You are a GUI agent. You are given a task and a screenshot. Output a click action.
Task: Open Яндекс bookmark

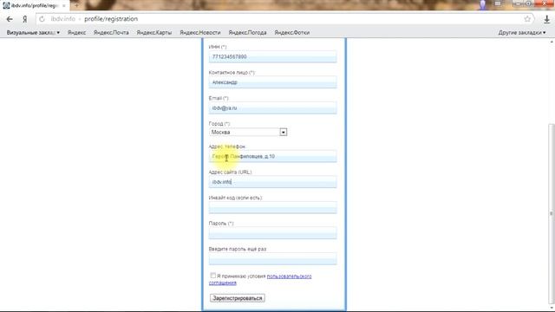tap(76, 33)
